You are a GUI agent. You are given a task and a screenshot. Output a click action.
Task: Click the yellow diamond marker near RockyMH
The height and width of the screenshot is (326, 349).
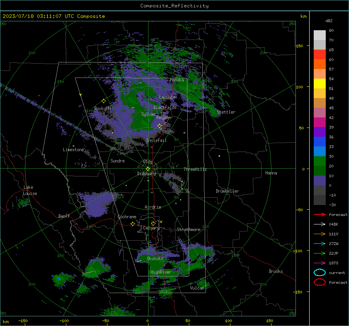(x=104, y=101)
